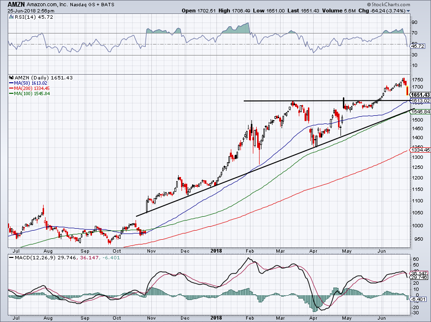Click the Chg -64.24 (-3.74%) value
Viewport: 431px width, 322px height.
(382, 11)
